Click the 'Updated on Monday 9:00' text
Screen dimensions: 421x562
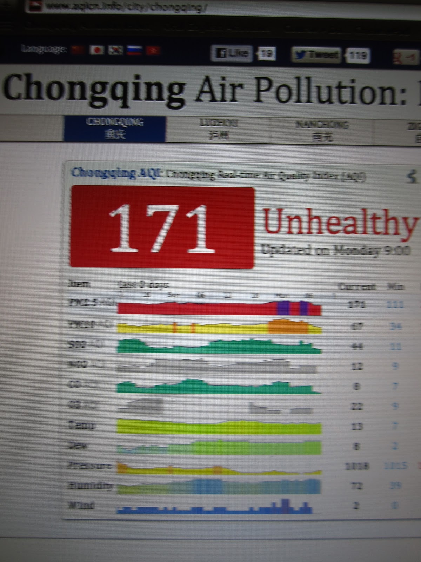click(x=336, y=250)
